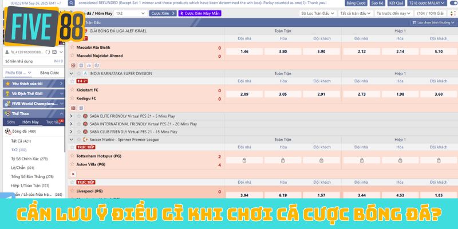Viewport: 458px width, 229px height.
Task: Open the mail envelope icon beside account name
Action: pyautogui.click(x=54, y=52)
